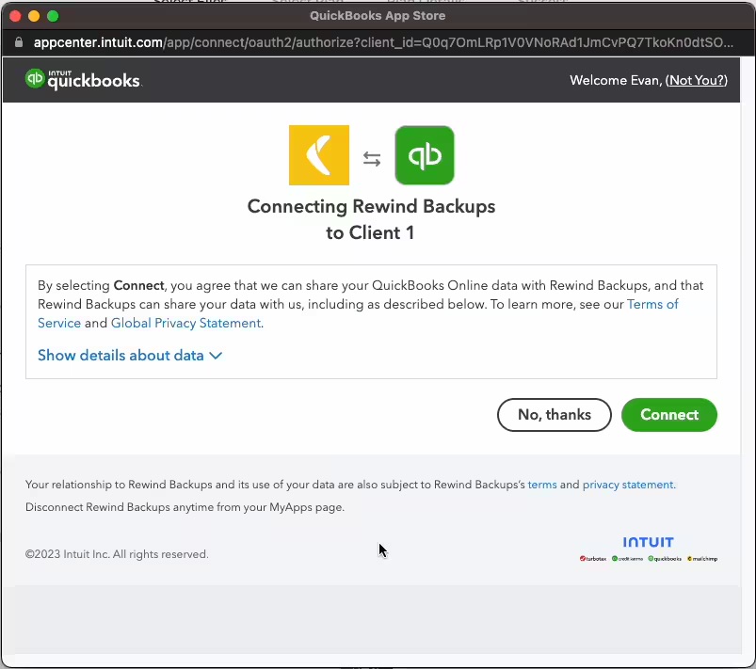The image size is (756, 669).
Task: Minimize the window with yellow button
Action: (34, 16)
